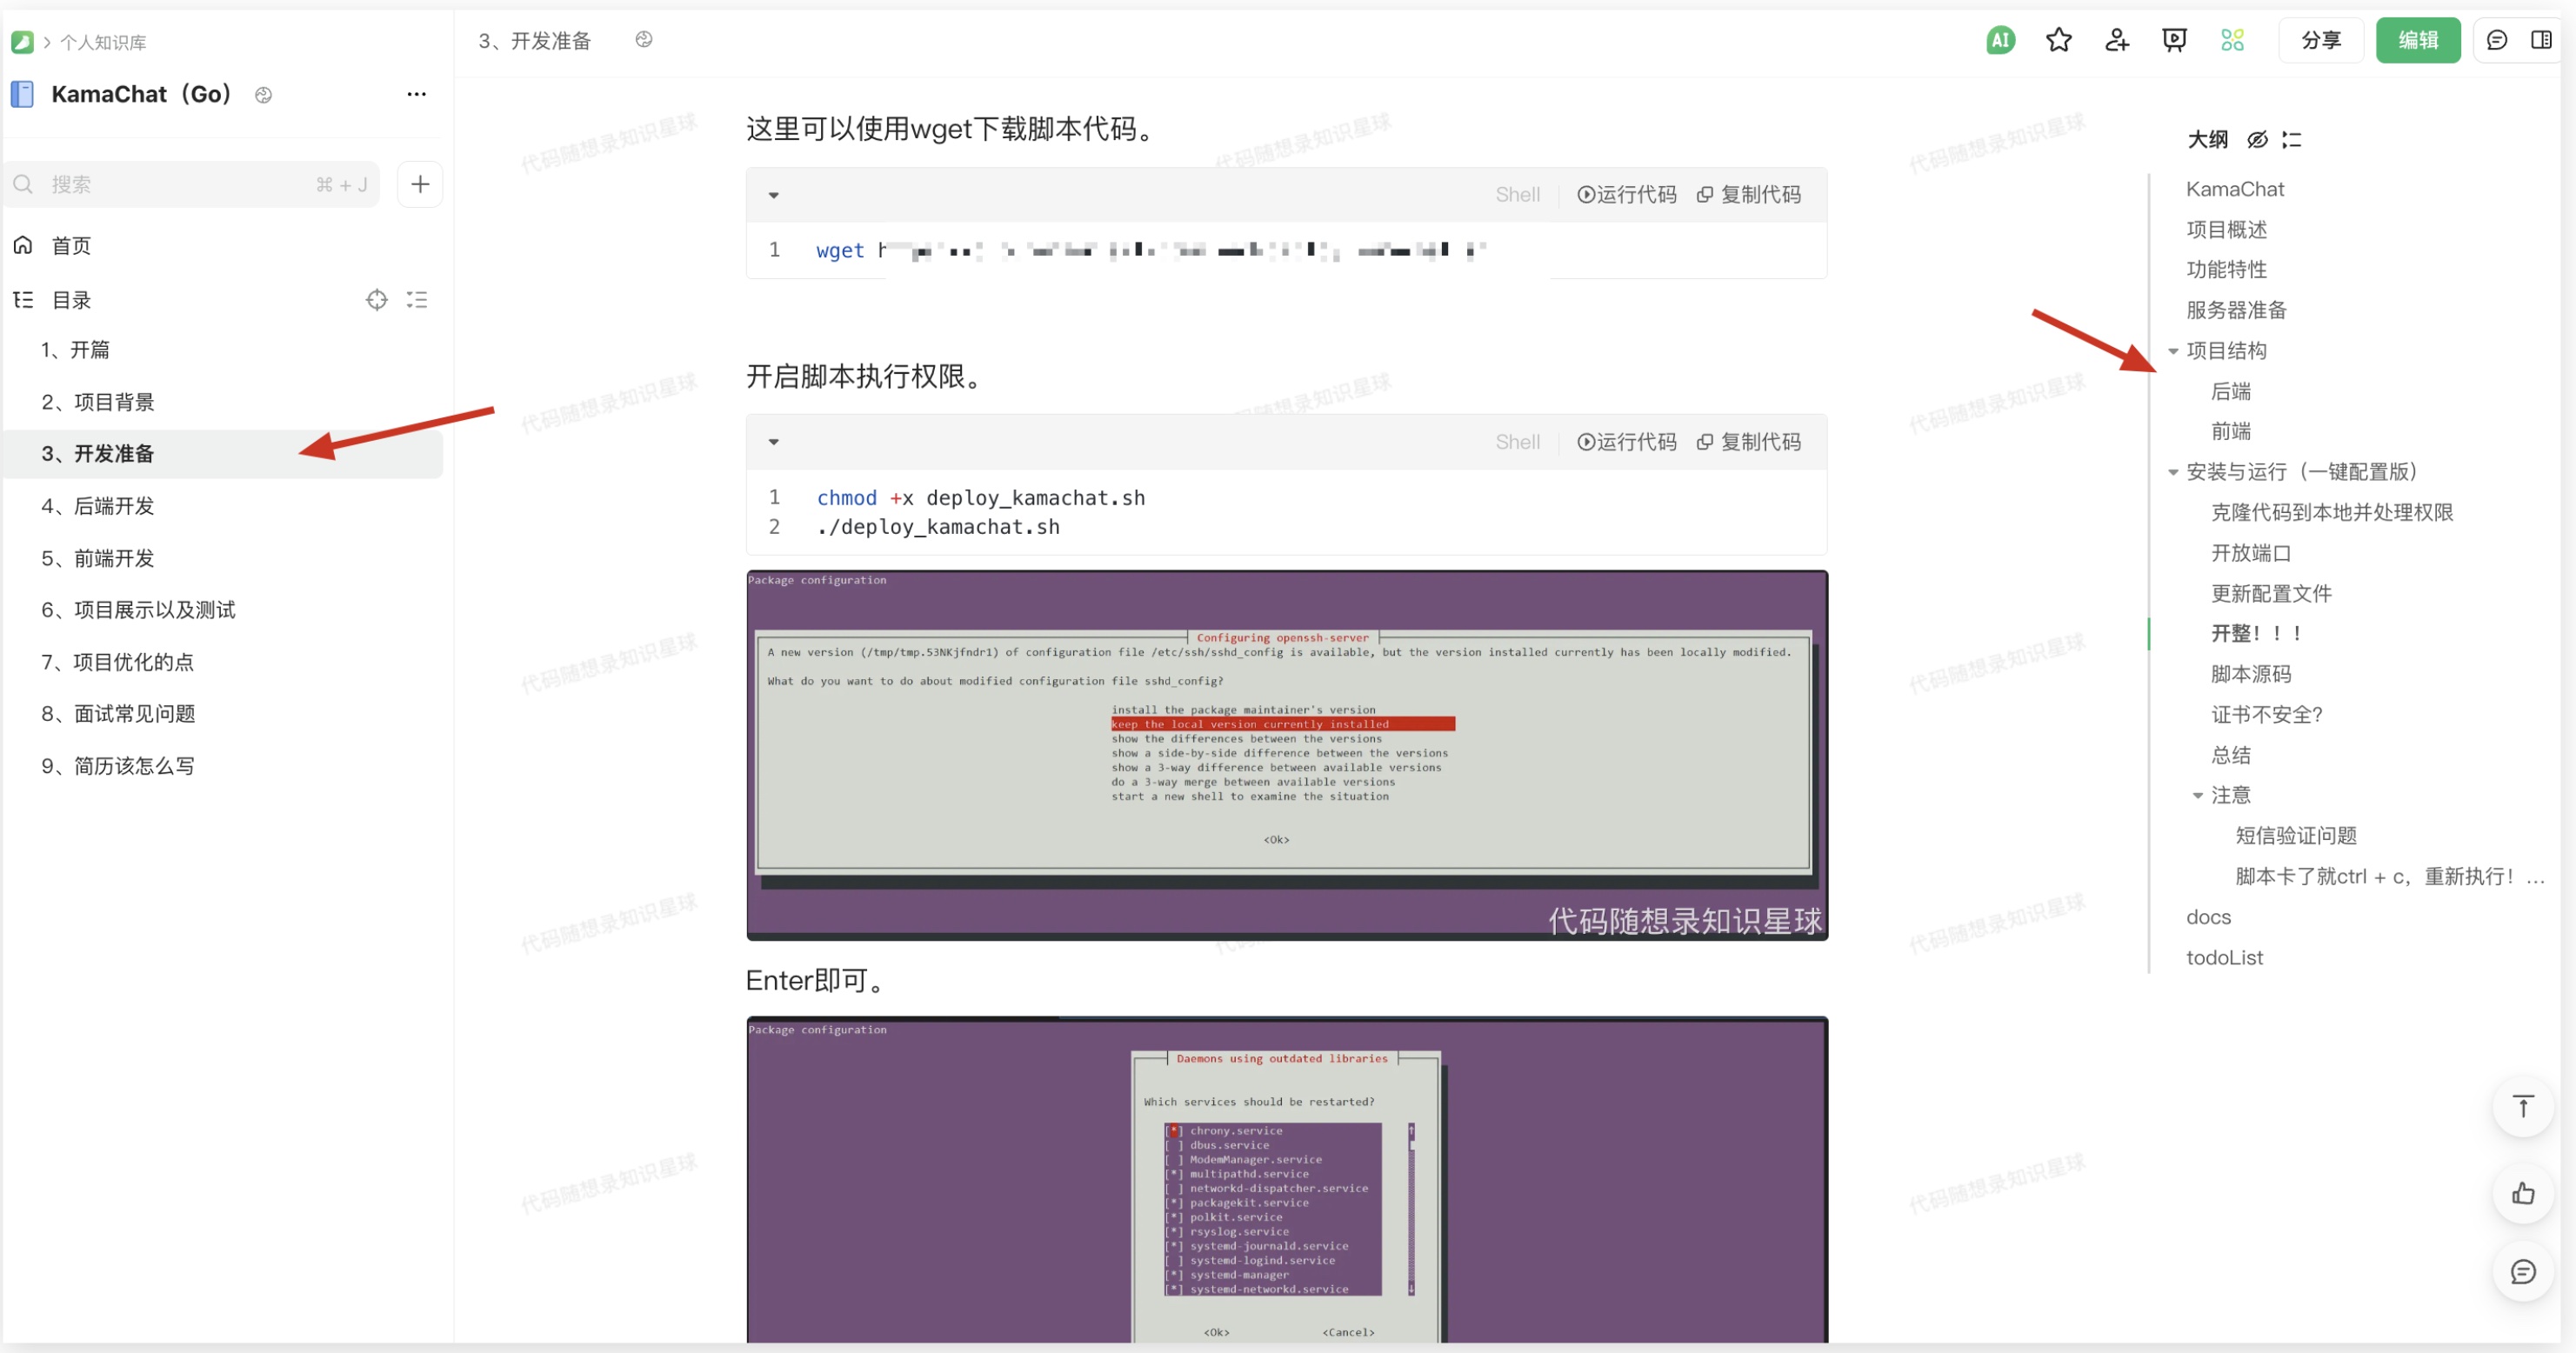Screen dimensions: 2576x1353
Task: Click the search input field
Action: click(x=192, y=184)
